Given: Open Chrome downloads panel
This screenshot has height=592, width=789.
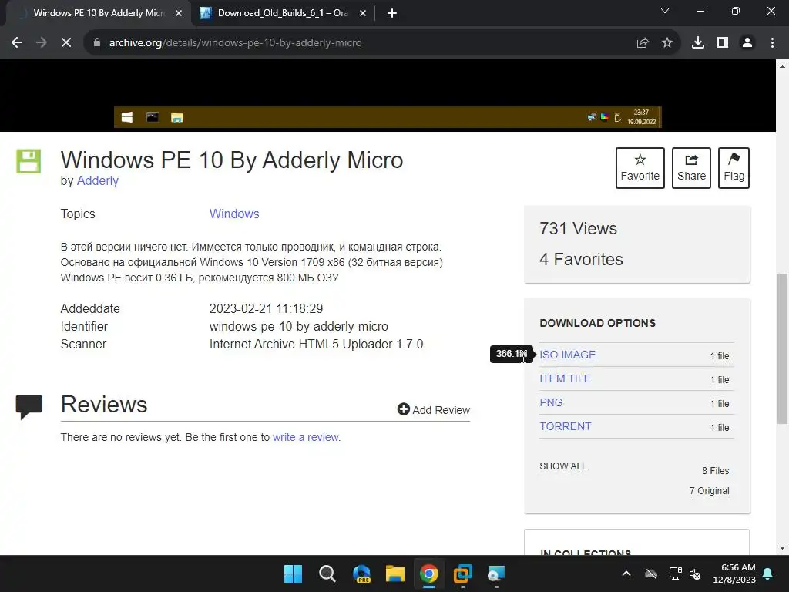Looking at the screenshot, I should point(698,43).
